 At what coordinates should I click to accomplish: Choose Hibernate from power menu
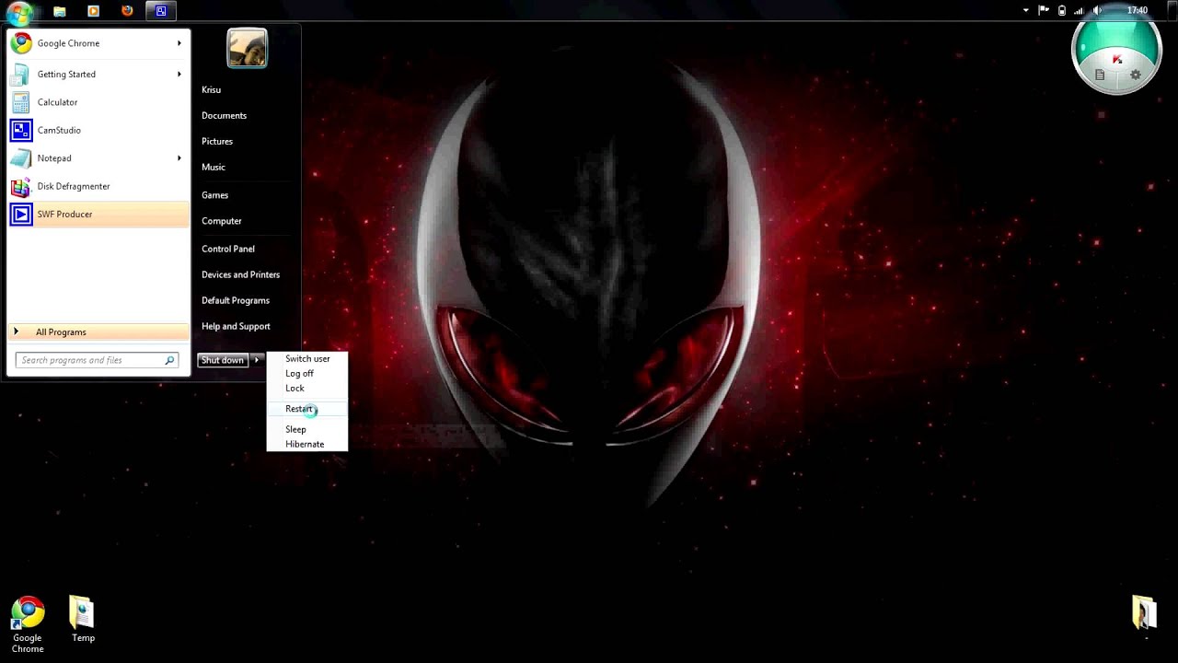[x=307, y=444]
